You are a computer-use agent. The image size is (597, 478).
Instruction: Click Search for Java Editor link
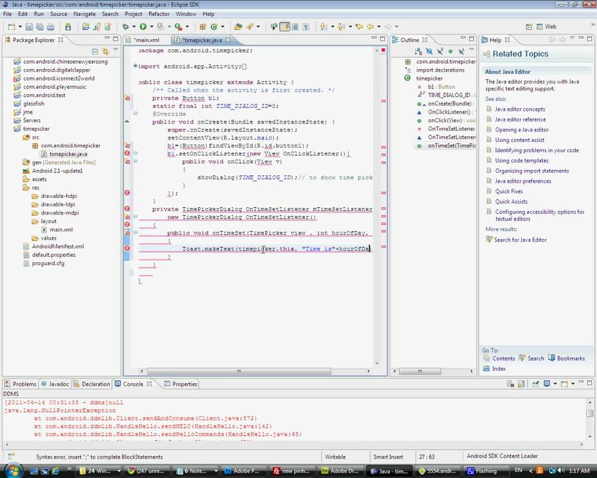point(520,240)
